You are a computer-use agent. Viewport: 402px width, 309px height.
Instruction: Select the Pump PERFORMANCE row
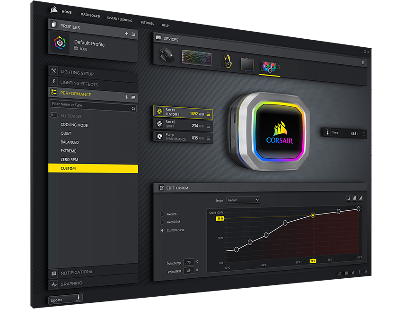[x=183, y=137]
